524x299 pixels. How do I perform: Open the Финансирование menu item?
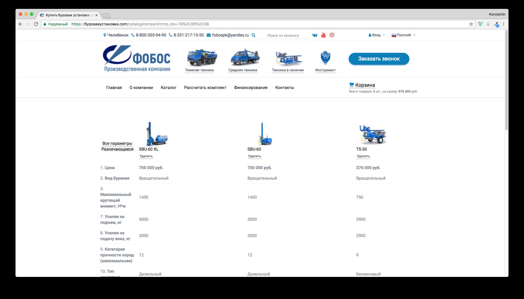251,87
